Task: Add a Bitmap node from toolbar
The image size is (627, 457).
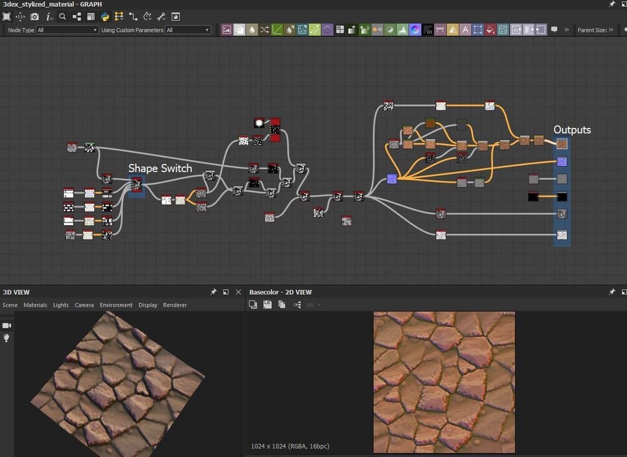Action: [226, 30]
